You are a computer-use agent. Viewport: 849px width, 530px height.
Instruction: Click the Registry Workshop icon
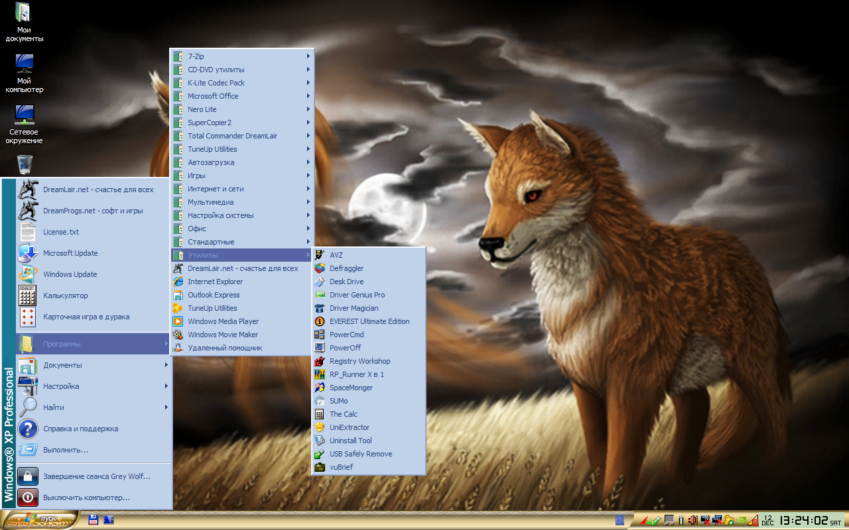click(x=319, y=361)
